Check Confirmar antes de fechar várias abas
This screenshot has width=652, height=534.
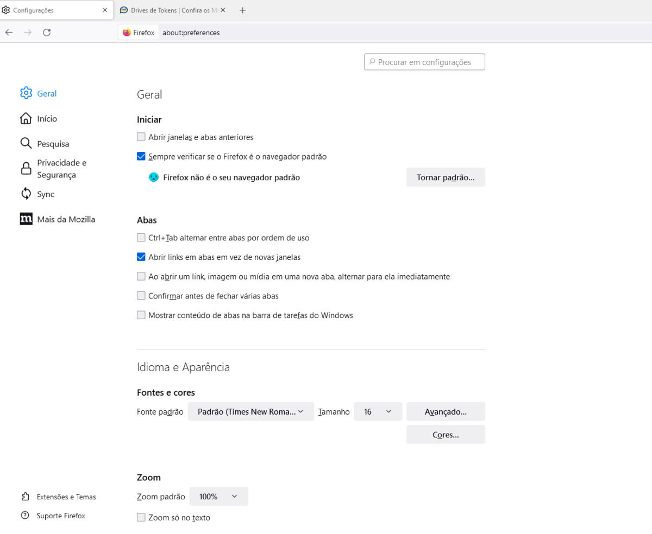coord(141,295)
